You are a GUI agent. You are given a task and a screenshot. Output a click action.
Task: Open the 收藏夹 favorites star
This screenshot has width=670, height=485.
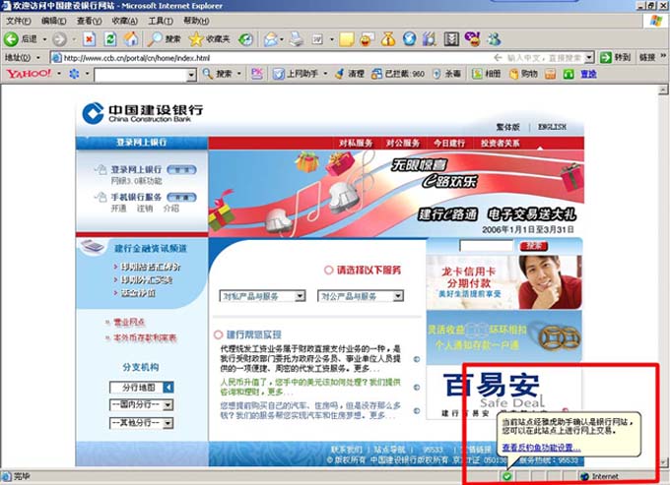pyautogui.click(x=196, y=39)
